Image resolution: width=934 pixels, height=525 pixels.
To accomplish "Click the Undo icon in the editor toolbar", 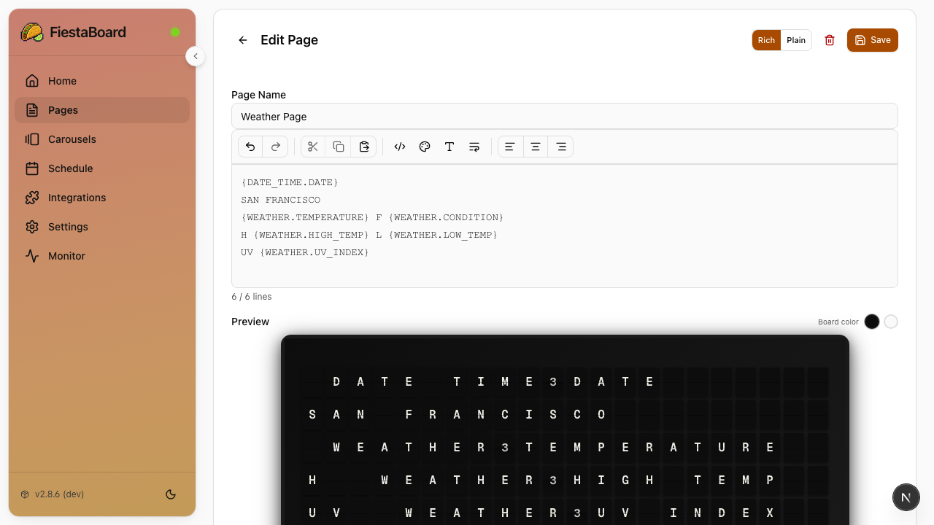I will coord(250,147).
